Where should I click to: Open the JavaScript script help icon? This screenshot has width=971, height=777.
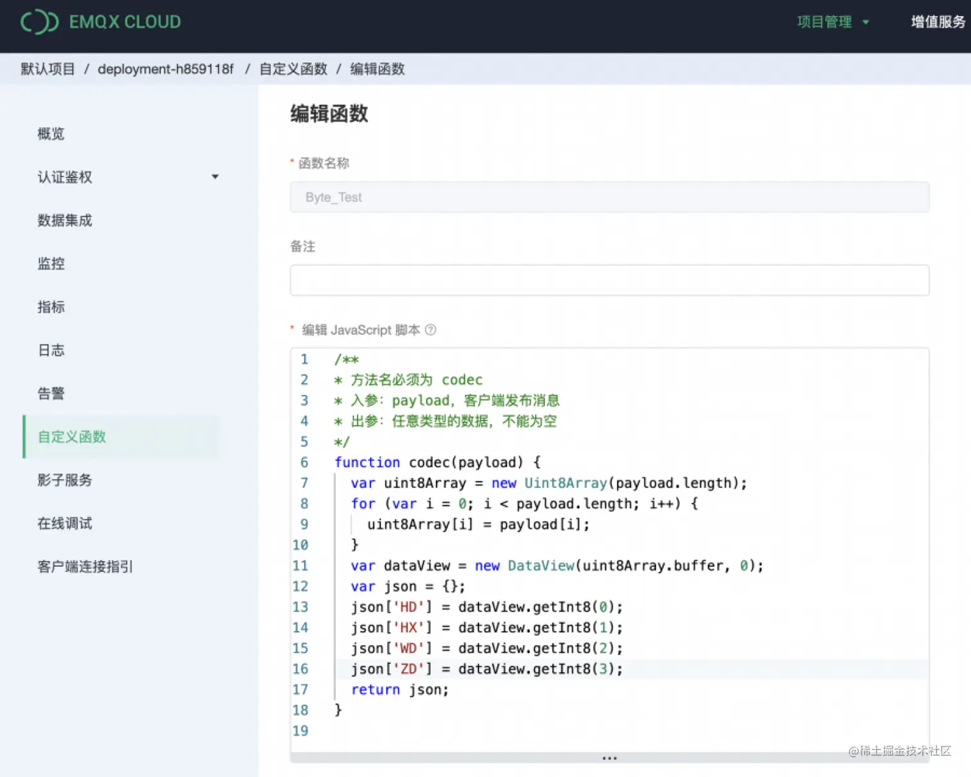(430, 330)
